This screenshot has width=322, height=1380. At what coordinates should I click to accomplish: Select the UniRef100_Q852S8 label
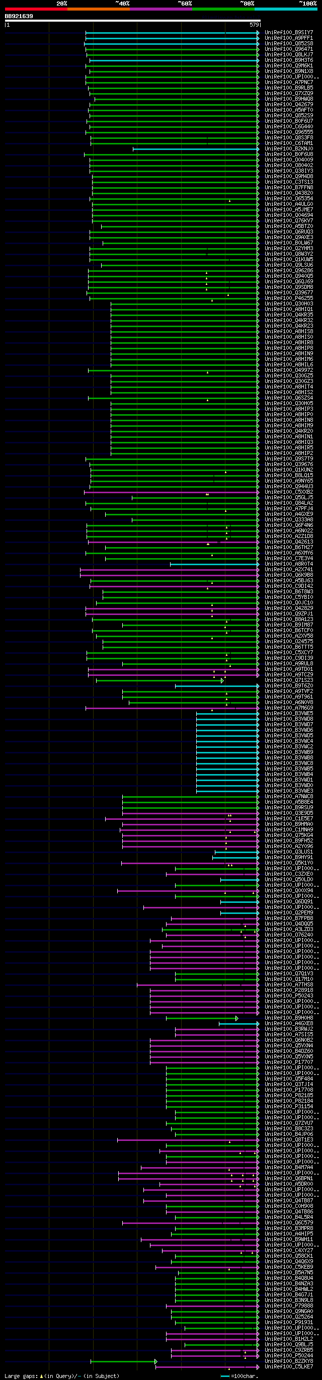pos(289,43)
